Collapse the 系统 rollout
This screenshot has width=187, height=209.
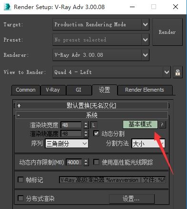(92, 115)
